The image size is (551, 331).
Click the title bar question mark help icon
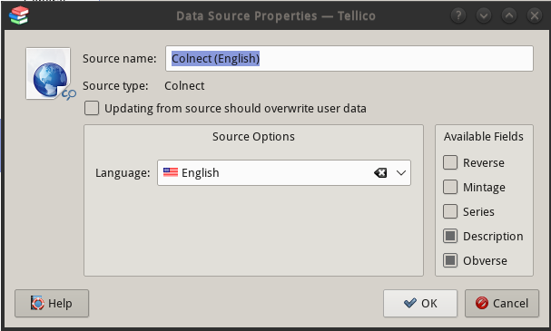pos(458,15)
